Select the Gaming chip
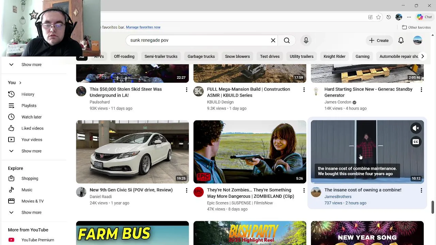 [x=362, y=56]
